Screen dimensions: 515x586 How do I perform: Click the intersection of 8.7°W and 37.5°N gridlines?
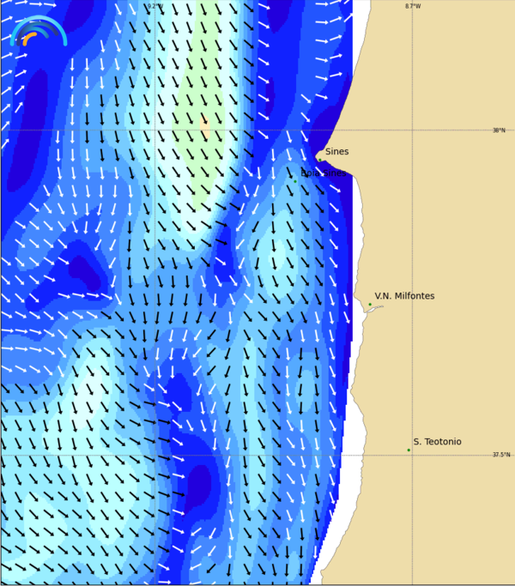(x=412, y=455)
